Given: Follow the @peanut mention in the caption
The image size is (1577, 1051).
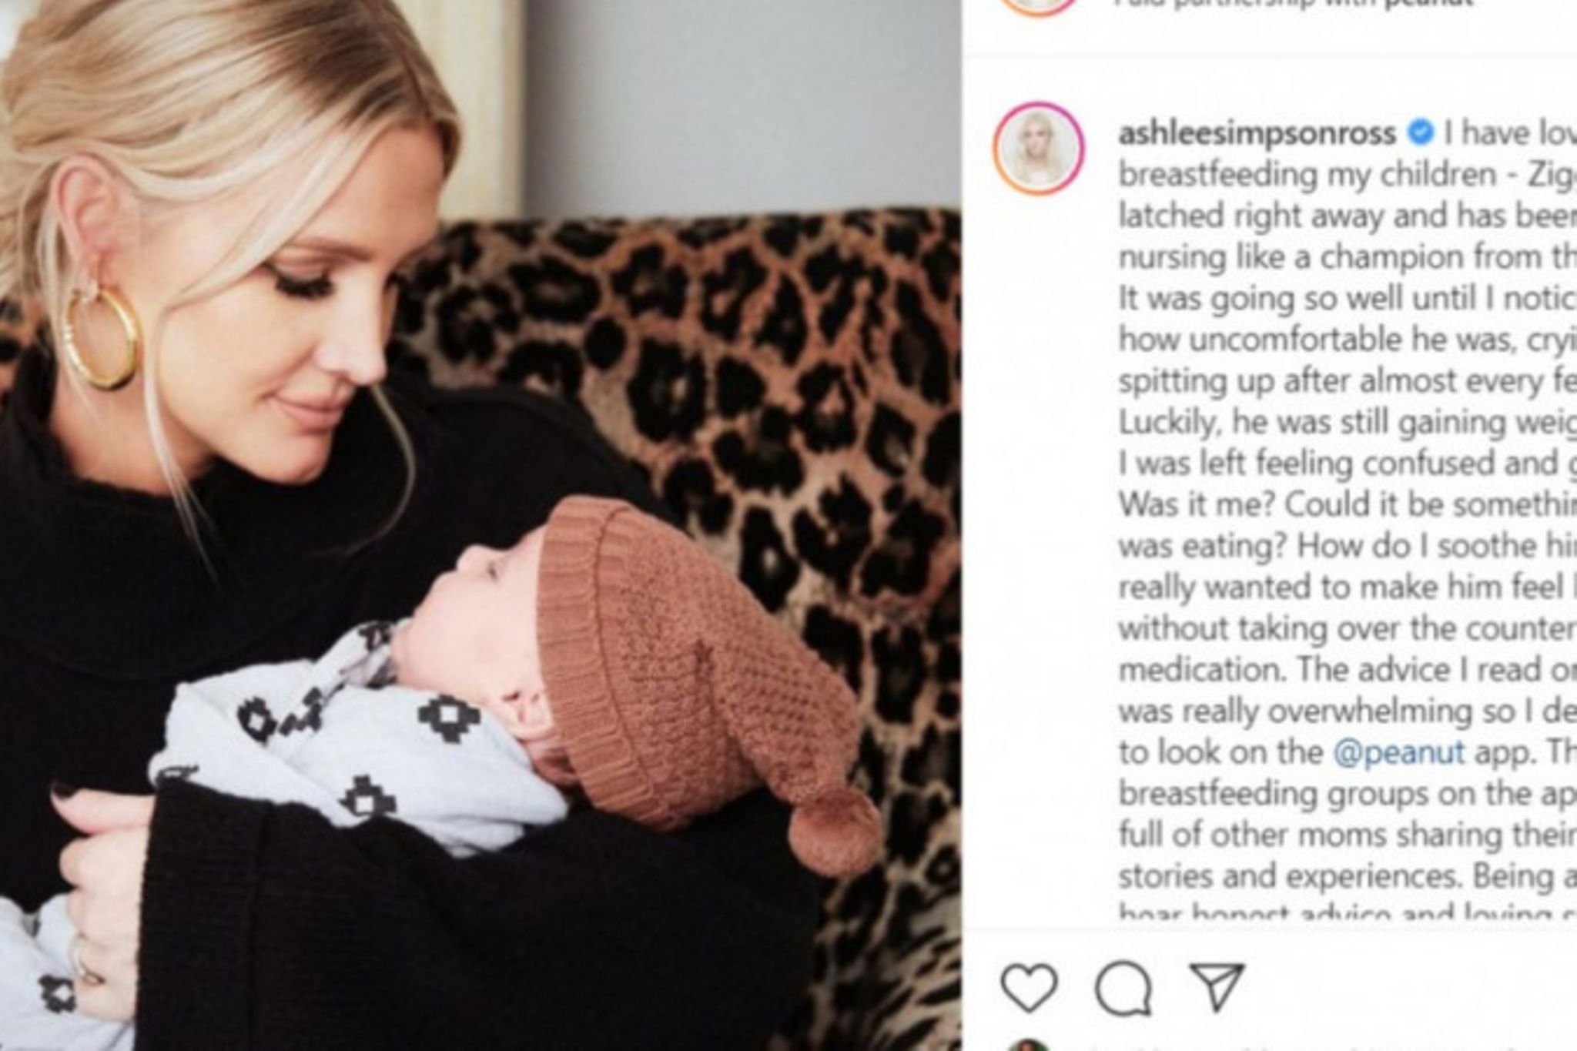Looking at the screenshot, I should 1398,752.
